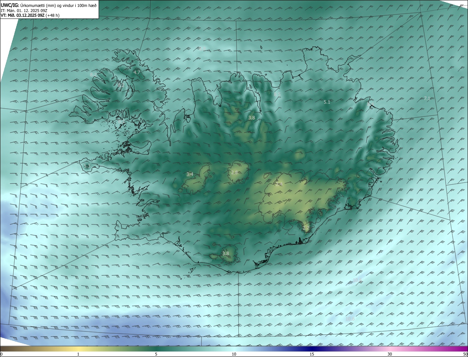This screenshot has height=357, width=468.
Task: Click the 4.7 value in the Westfjords
Action: [x=137, y=73]
